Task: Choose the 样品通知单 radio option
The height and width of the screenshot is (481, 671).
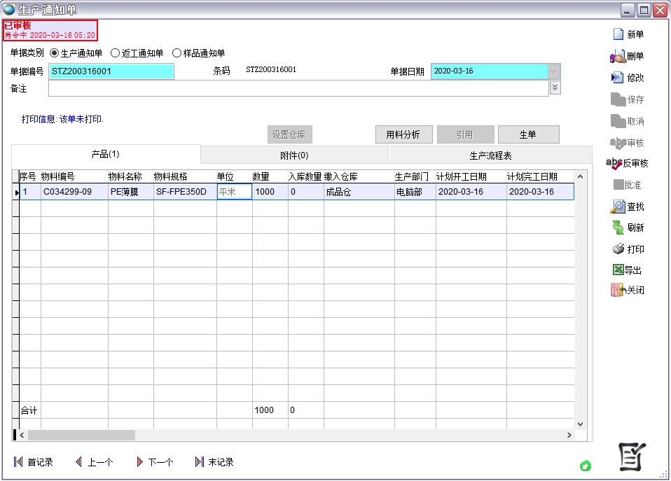Action: [x=177, y=53]
